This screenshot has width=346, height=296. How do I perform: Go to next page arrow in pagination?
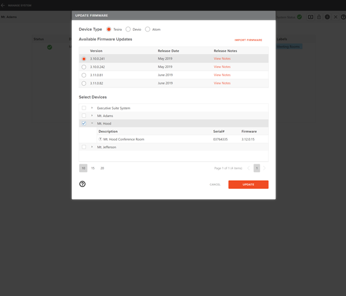(264, 168)
